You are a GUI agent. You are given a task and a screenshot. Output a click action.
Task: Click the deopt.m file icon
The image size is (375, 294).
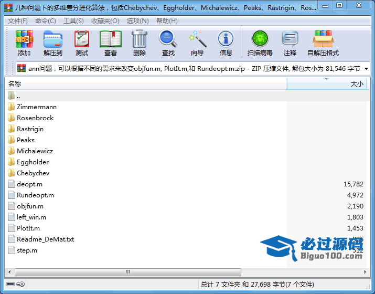(x=12, y=184)
